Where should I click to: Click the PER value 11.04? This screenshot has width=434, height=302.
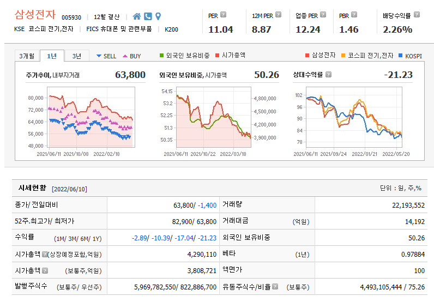click(x=221, y=29)
